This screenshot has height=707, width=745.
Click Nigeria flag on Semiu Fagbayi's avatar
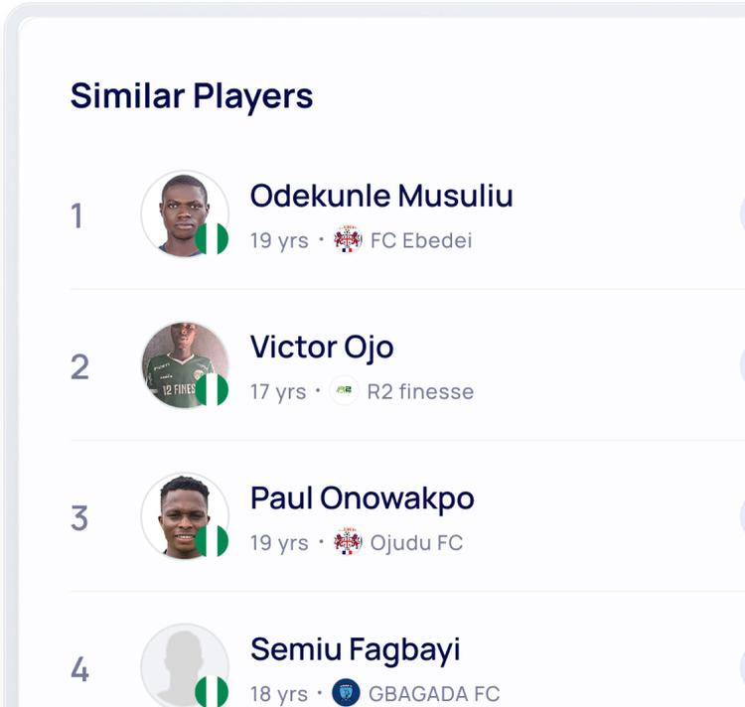pyautogui.click(x=212, y=691)
